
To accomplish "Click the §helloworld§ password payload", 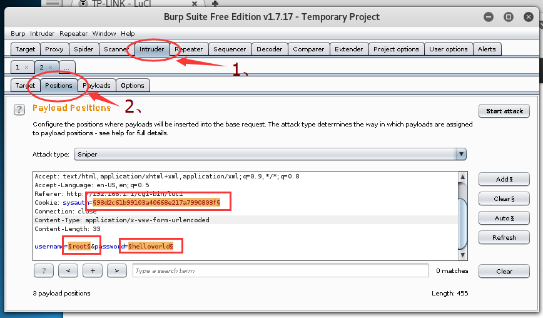I will point(151,246).
